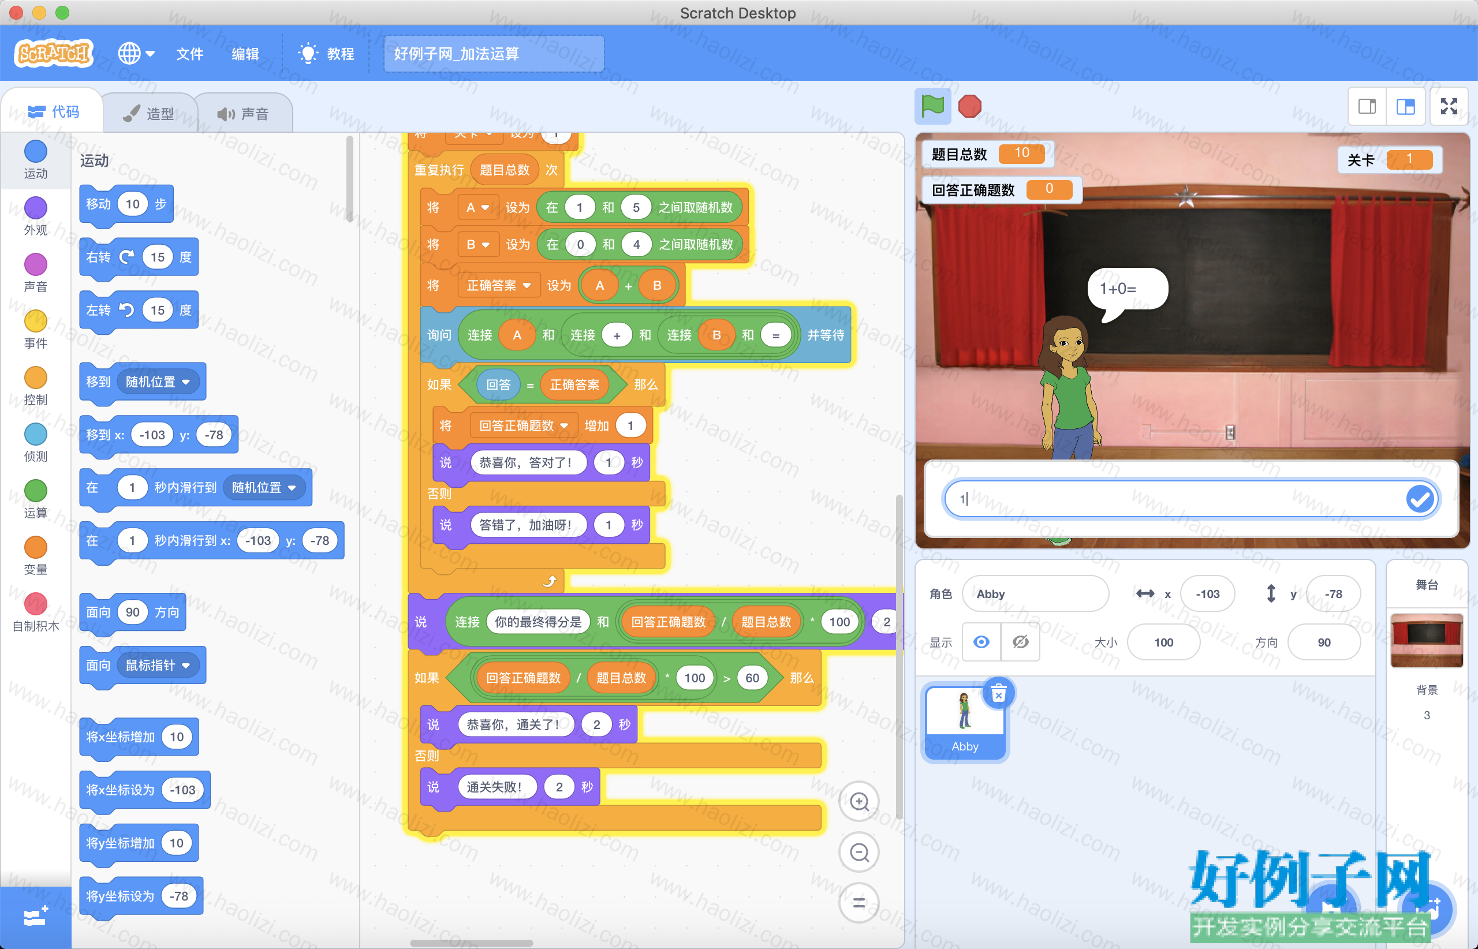Viewport: 1478px width, 949px height.
Task: Zoom out the code workspace
Action: [859, 852]
